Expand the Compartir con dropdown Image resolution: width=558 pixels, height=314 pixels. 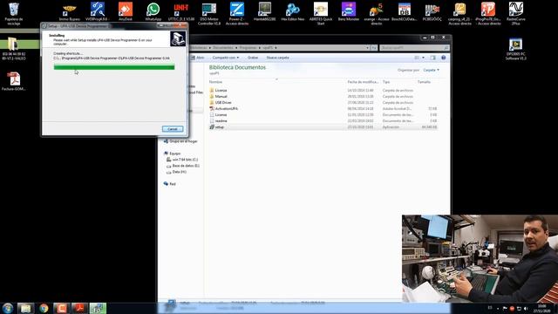226,58
